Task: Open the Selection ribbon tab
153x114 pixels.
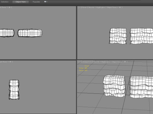Action: point(5,2)
